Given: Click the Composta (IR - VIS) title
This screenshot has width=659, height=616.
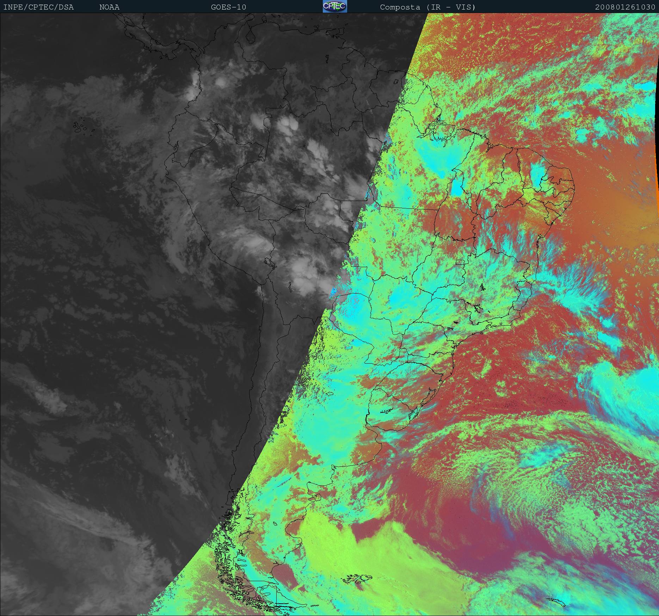Looking at the screenshot, I should (427, 7).
